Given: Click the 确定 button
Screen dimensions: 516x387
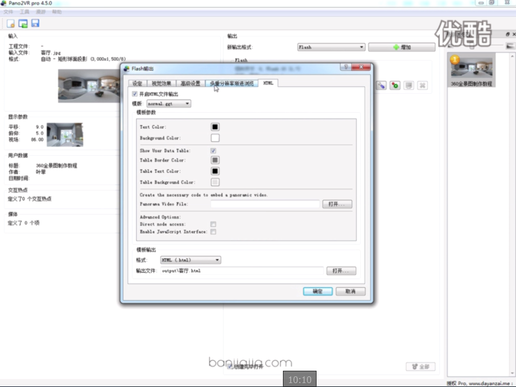Looking at the screenshot, I should (x=318, y=292).
